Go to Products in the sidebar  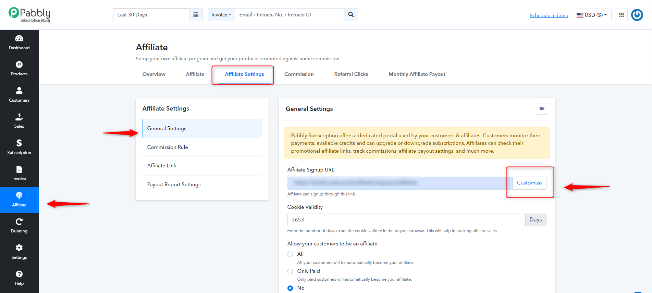click(x=19, y=69)
